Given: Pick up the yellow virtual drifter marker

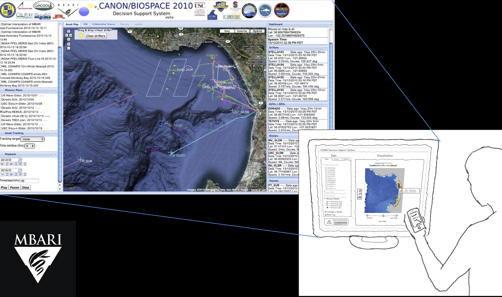Looking at the screenshot, I should pyautogui.click(x=81, y=36).
